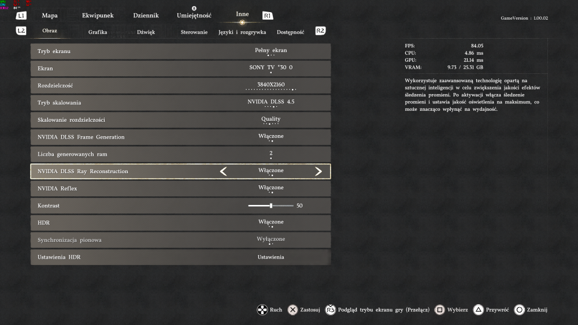Click the performance overlay in corner

click(x=16, y=5)
